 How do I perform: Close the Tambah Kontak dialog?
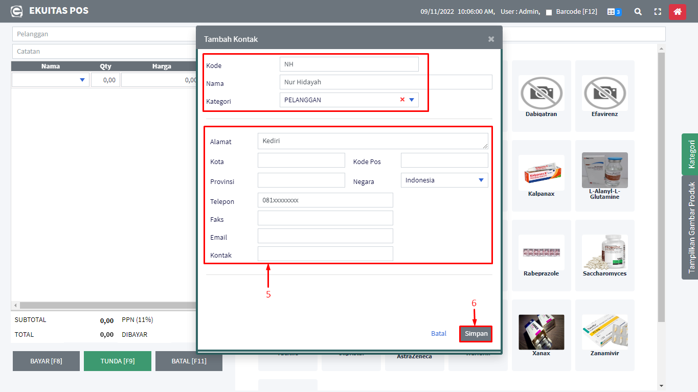tap(491, 39)
